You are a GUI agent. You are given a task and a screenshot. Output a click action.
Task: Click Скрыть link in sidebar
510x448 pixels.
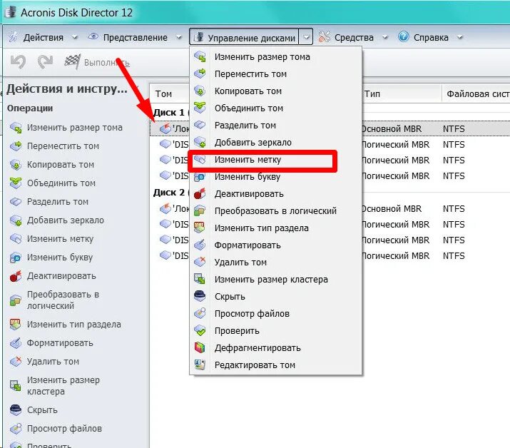point(42,410)
